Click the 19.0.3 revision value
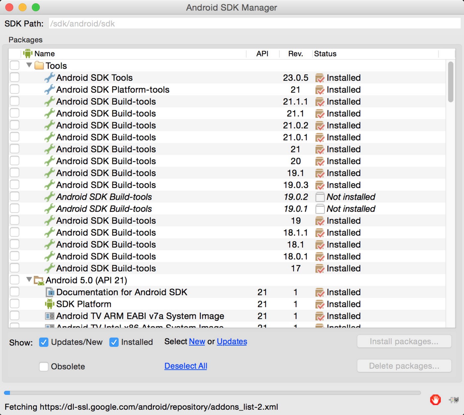 (x=296, y=185)
